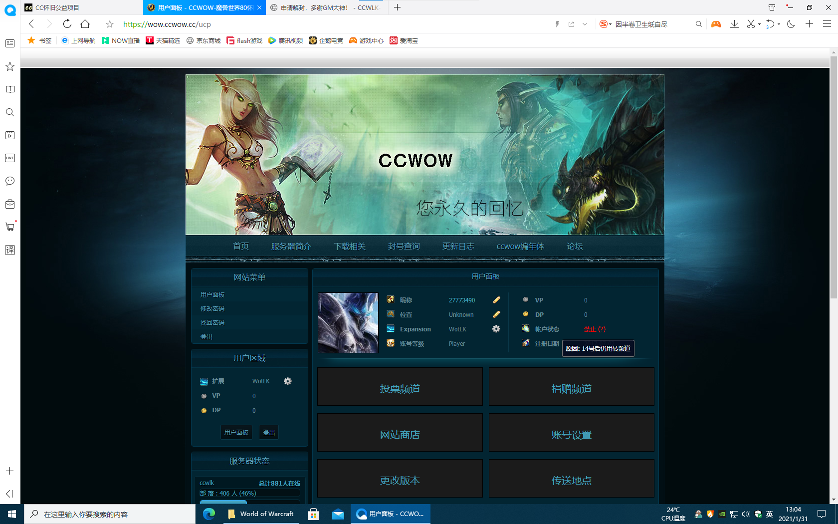
Task: Toggle night mode with the moon icon
Action: click(791, 23)
